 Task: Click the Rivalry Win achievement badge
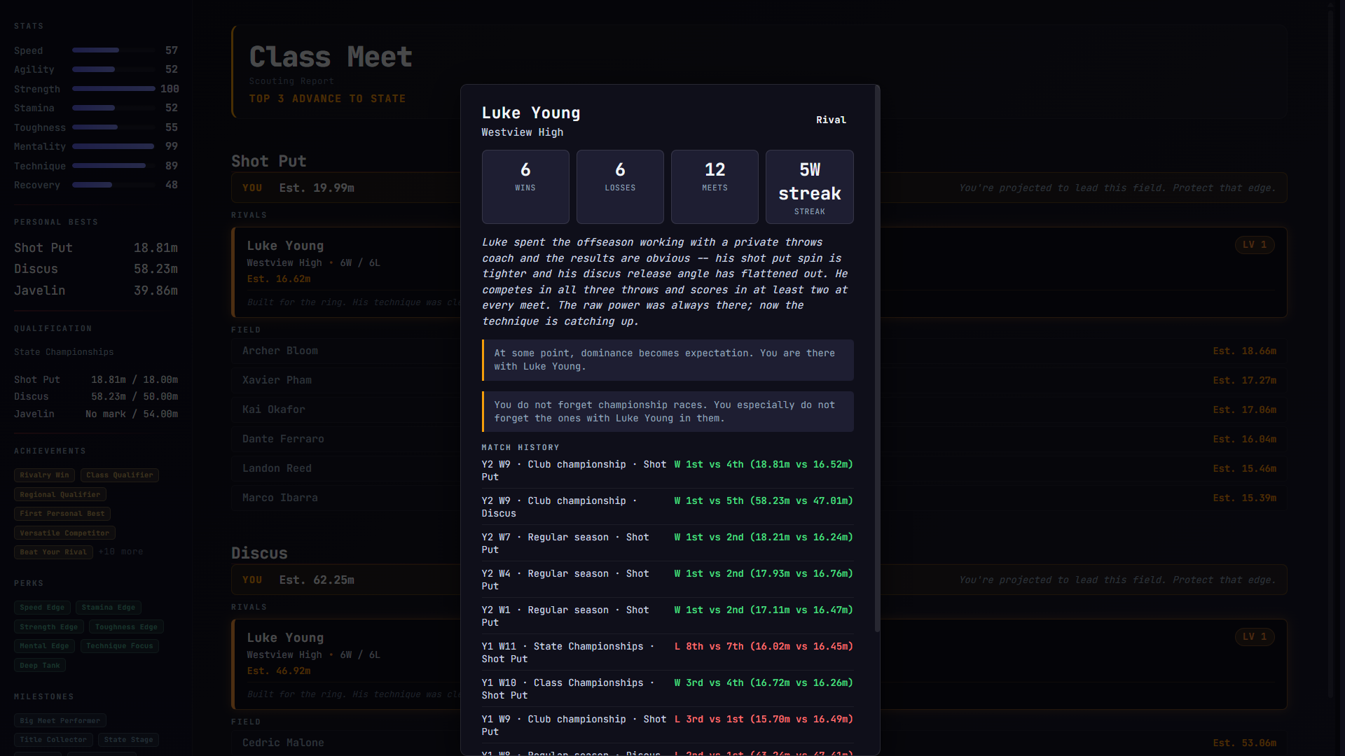pos(44,475)
